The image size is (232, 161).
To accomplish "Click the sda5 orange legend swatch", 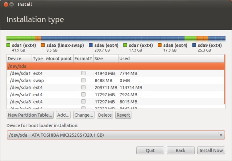I will click(x=43, y=45).
